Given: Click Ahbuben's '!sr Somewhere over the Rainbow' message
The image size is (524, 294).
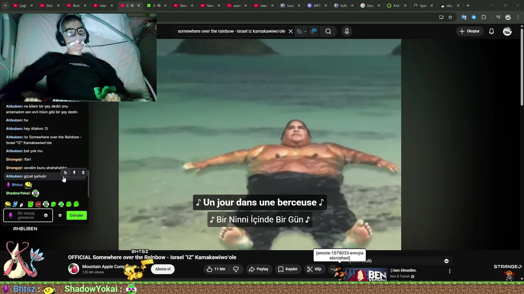Looking at the screenshot, I should (44, 140).
